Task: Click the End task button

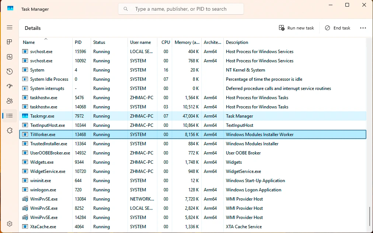Action: pyautogui.click(x=338, y=28)
